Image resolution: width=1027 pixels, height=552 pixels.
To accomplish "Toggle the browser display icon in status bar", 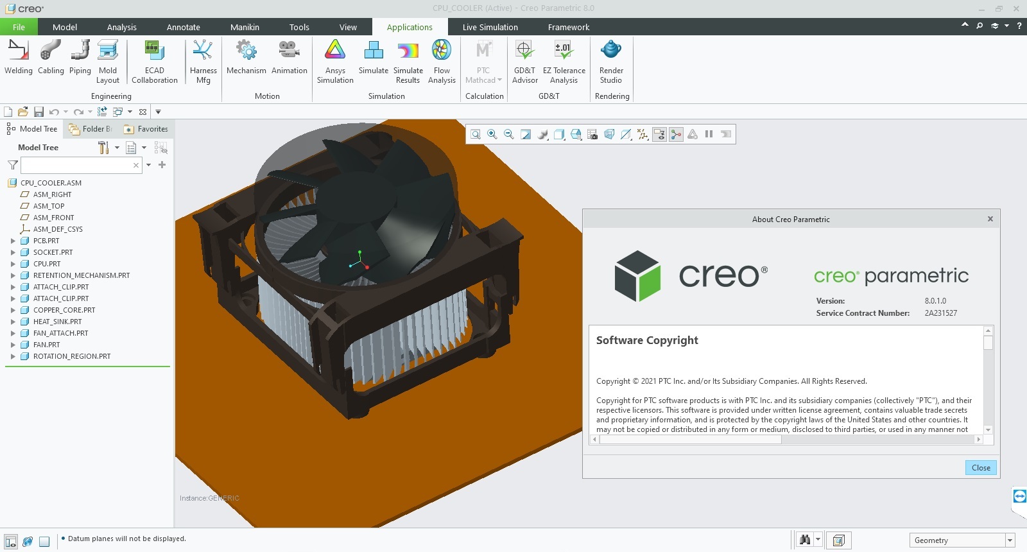I will tap(28, 542).
